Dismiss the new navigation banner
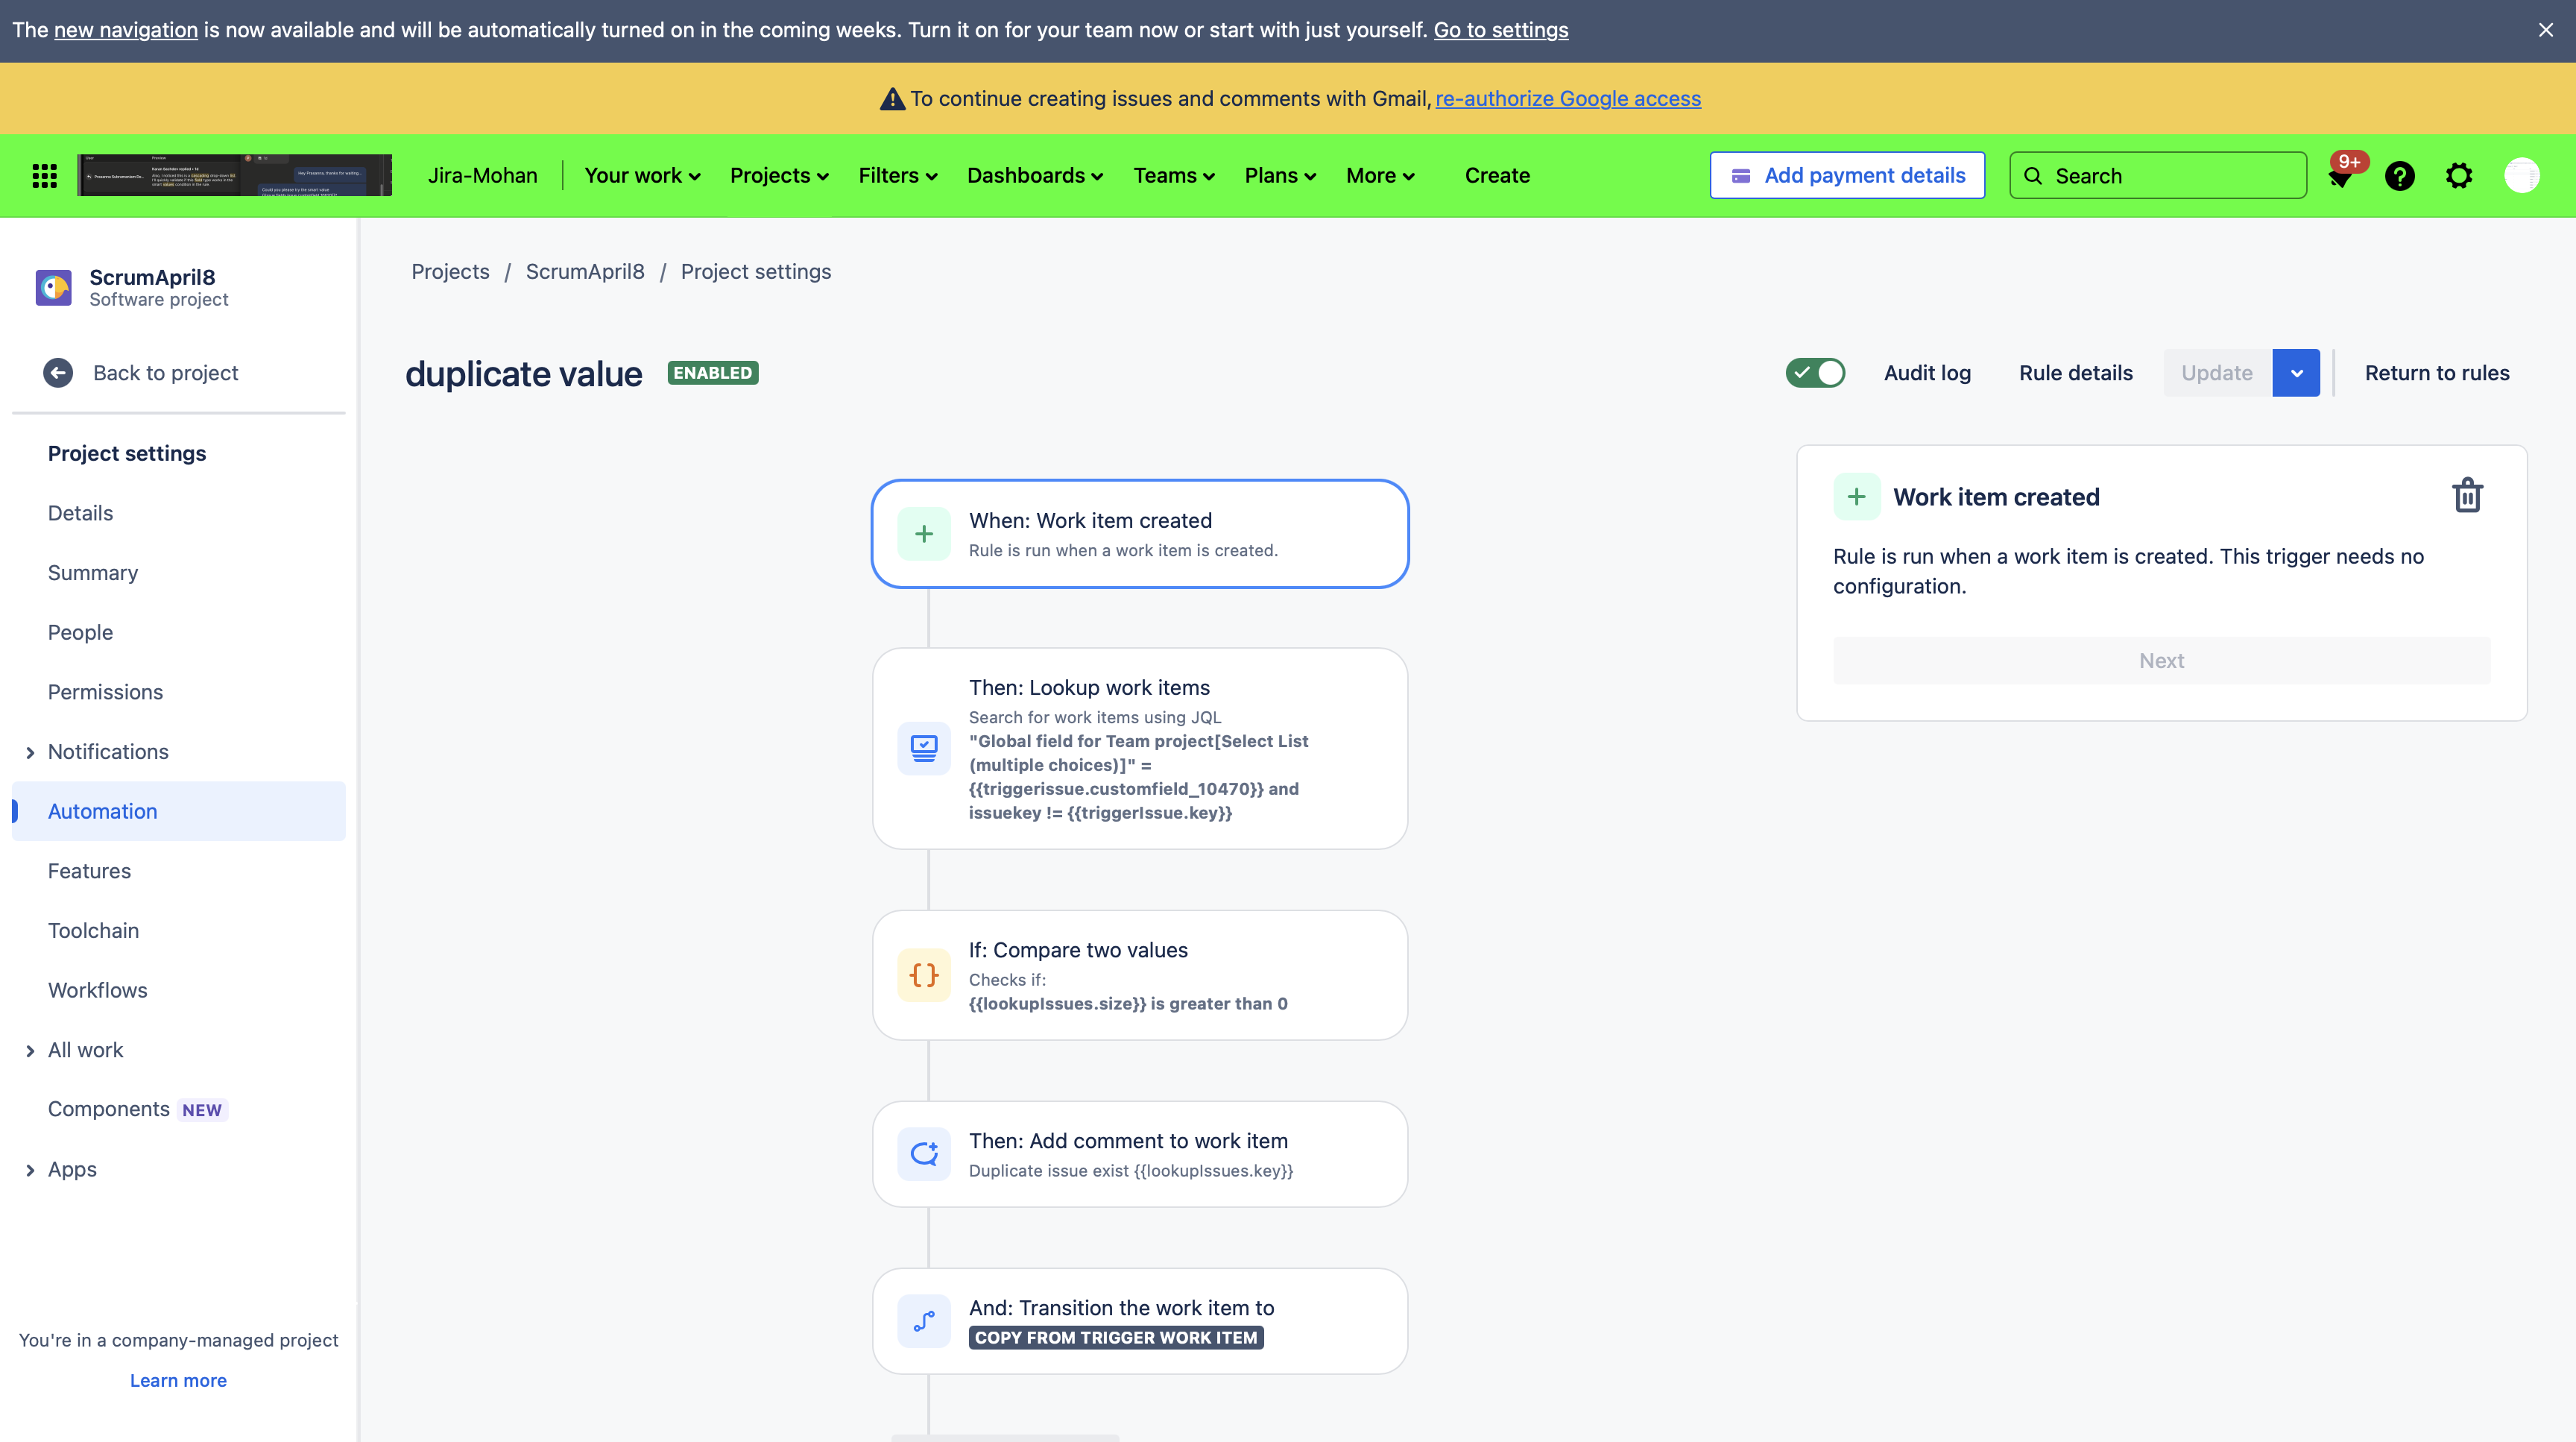 coord(2545,30)
